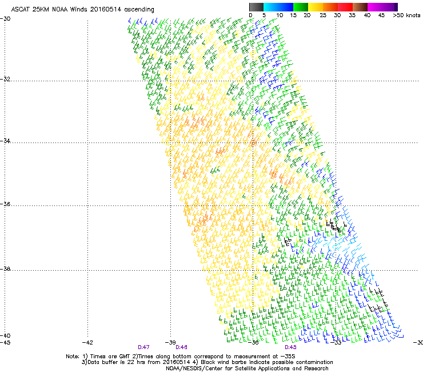423x372 pixels.
Task: Pick the brown 35–40 knots legend segment
Action: pyautogui.click(x=360, y=7)
